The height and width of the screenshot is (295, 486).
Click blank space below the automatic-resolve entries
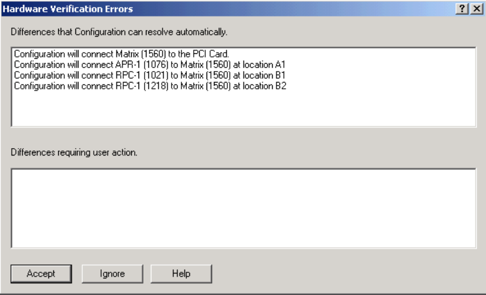pos(243,109)
